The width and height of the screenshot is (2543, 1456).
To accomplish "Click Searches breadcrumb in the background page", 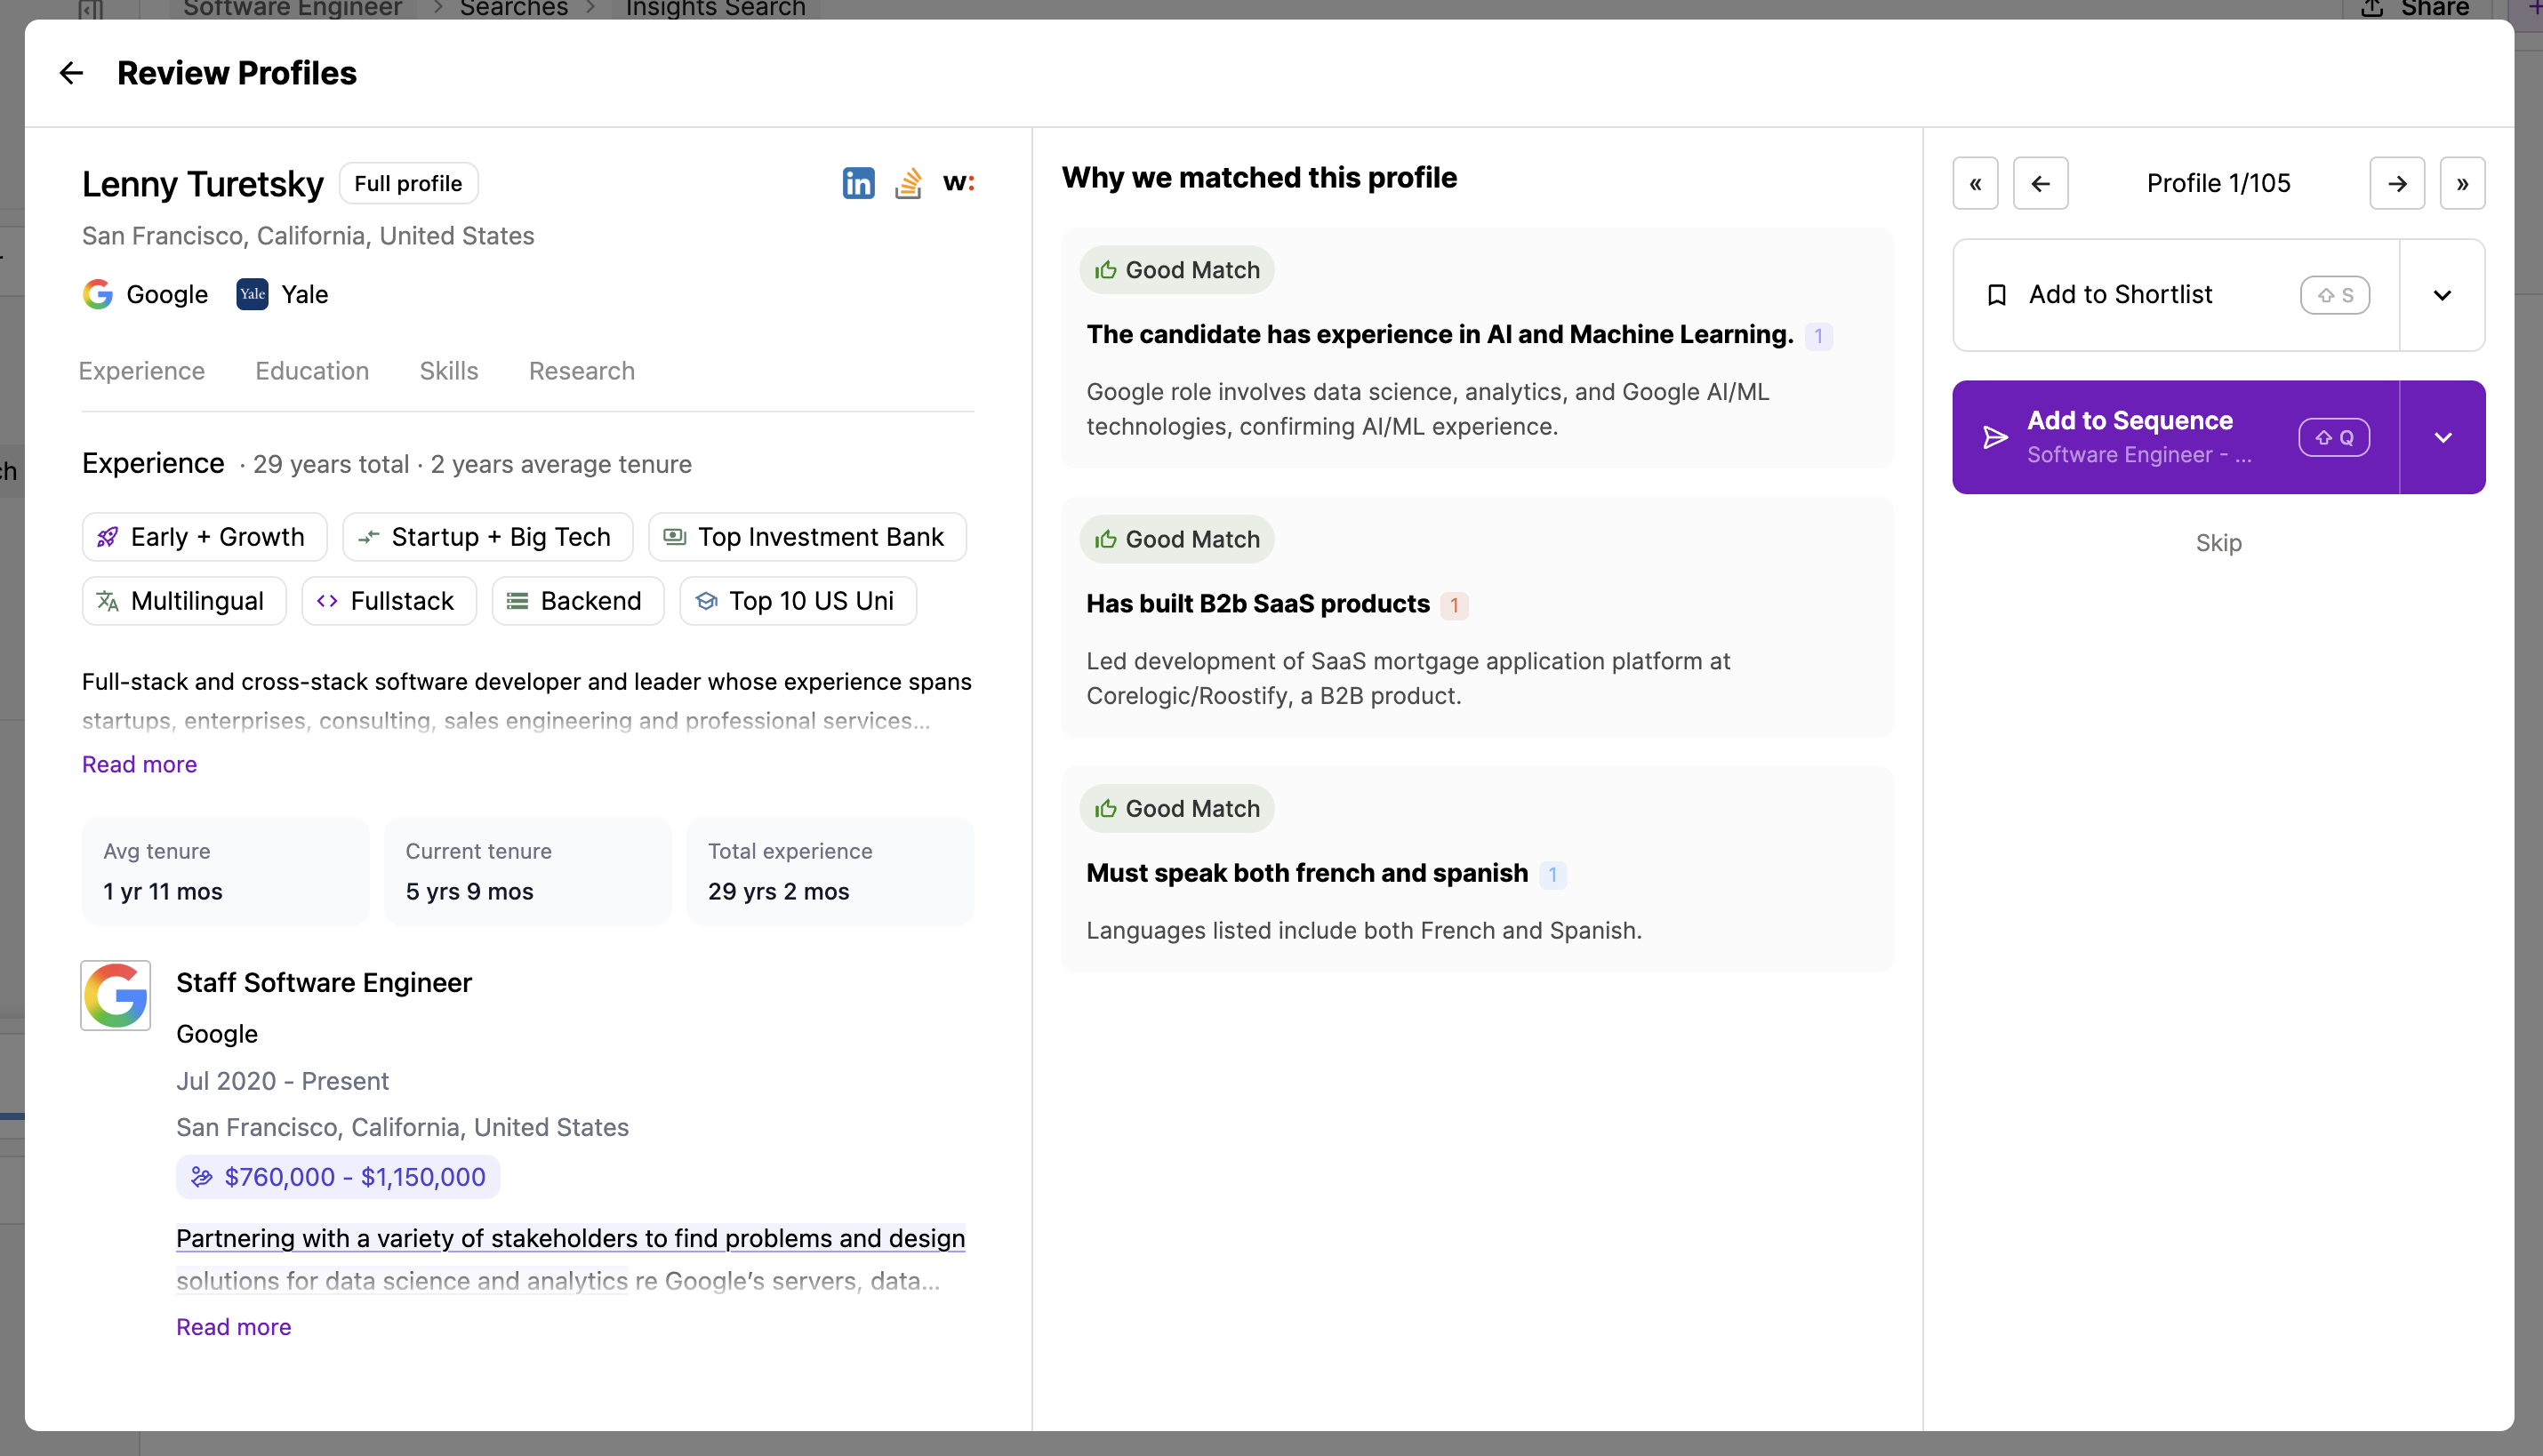I will (514, 9).
